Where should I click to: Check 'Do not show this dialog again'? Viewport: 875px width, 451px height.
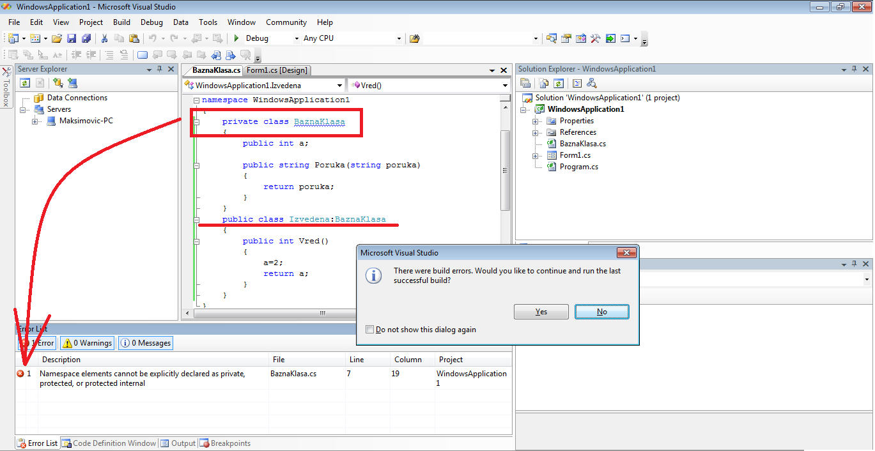click(x=369, y=330)
